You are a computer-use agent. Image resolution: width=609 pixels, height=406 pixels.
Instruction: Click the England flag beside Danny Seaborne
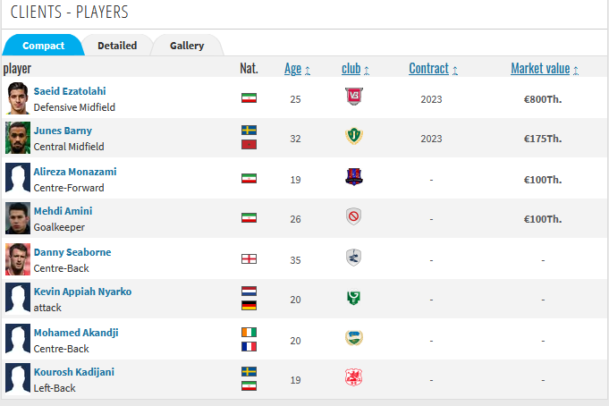pyautogui.click(x=249, y=259)
